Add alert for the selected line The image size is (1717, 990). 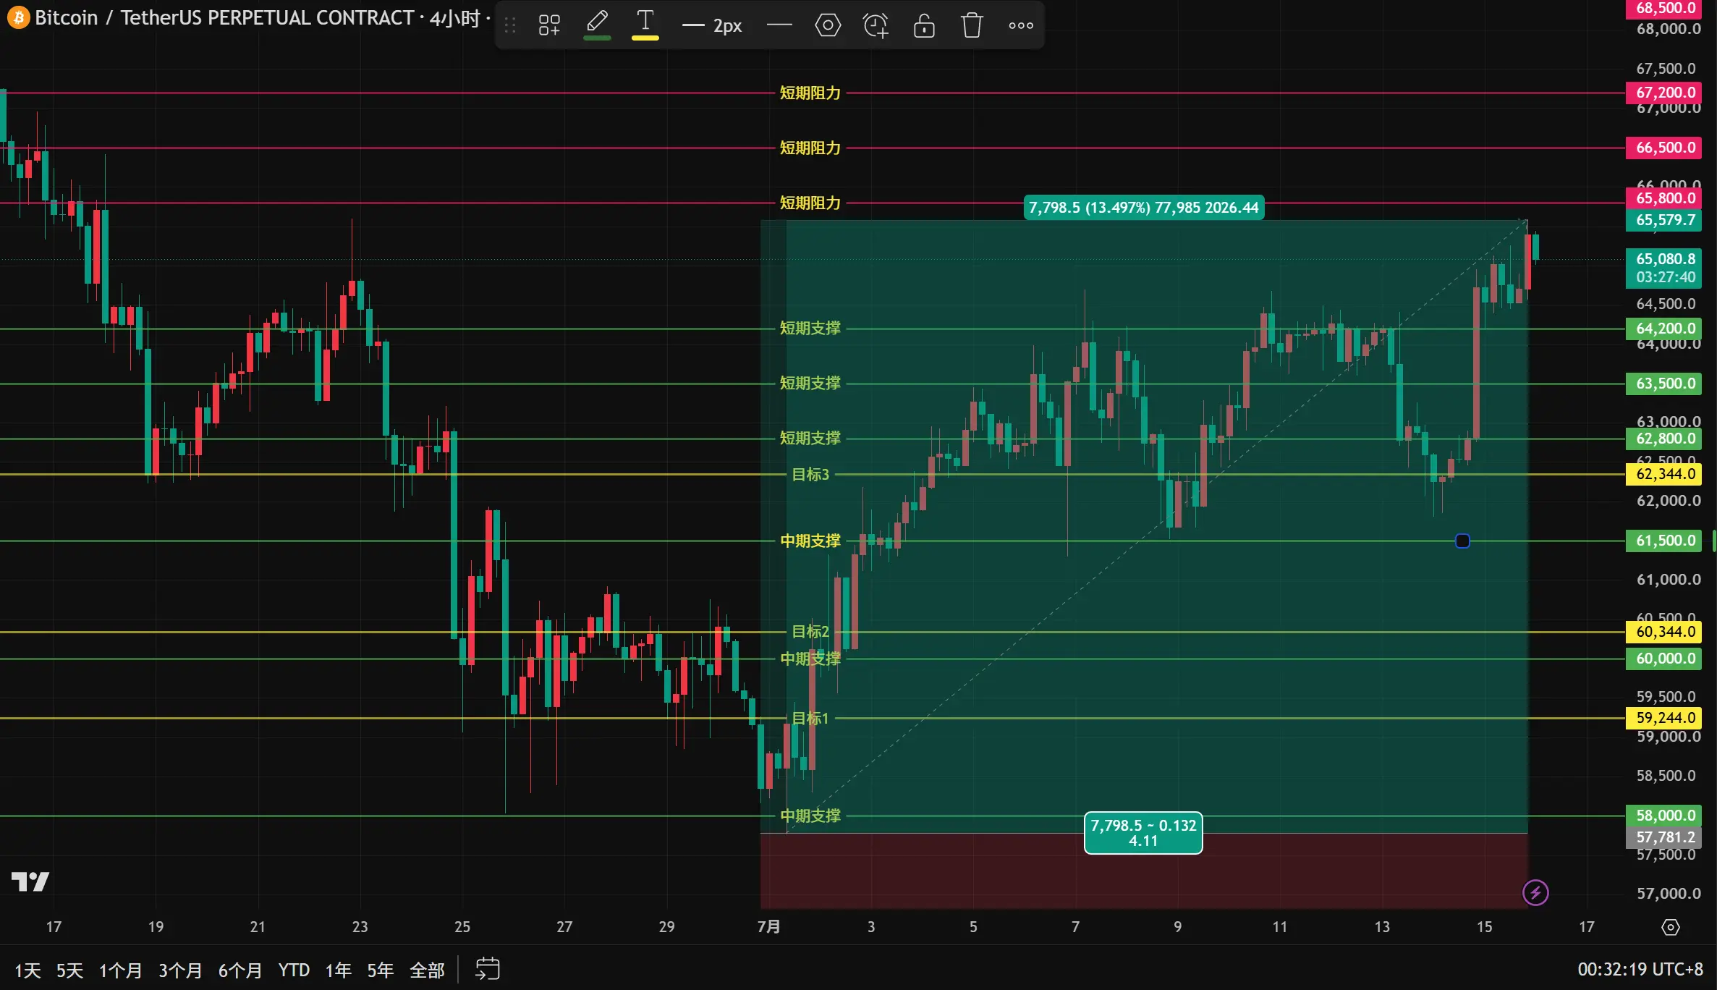876,26
